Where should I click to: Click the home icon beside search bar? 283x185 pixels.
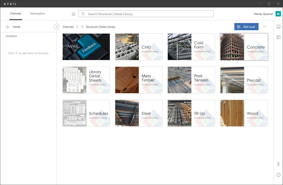[74, 14]
